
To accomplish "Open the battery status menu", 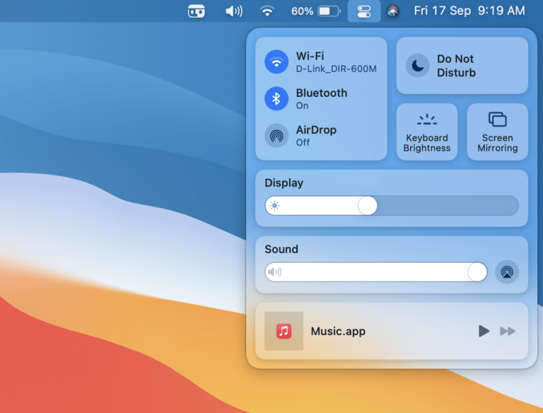I will click(316, 11).
